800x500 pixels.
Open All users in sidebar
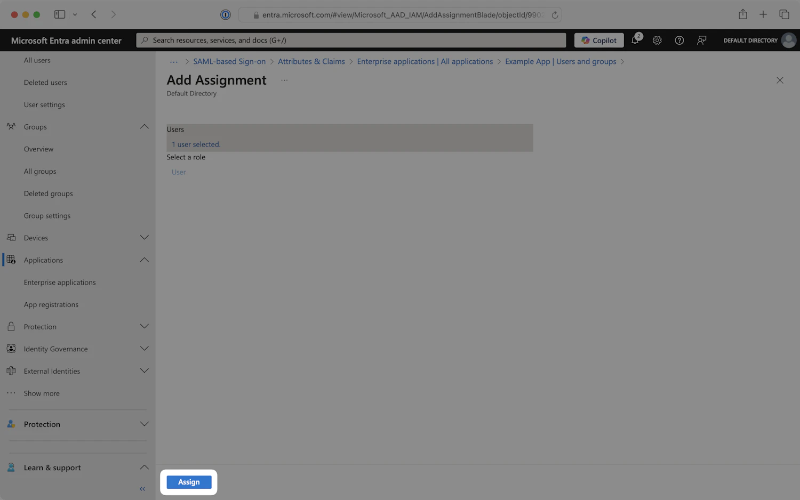(x=37, y=60)
